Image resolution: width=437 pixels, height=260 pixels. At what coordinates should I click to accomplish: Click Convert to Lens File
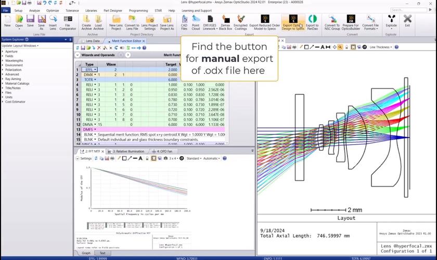132,22
